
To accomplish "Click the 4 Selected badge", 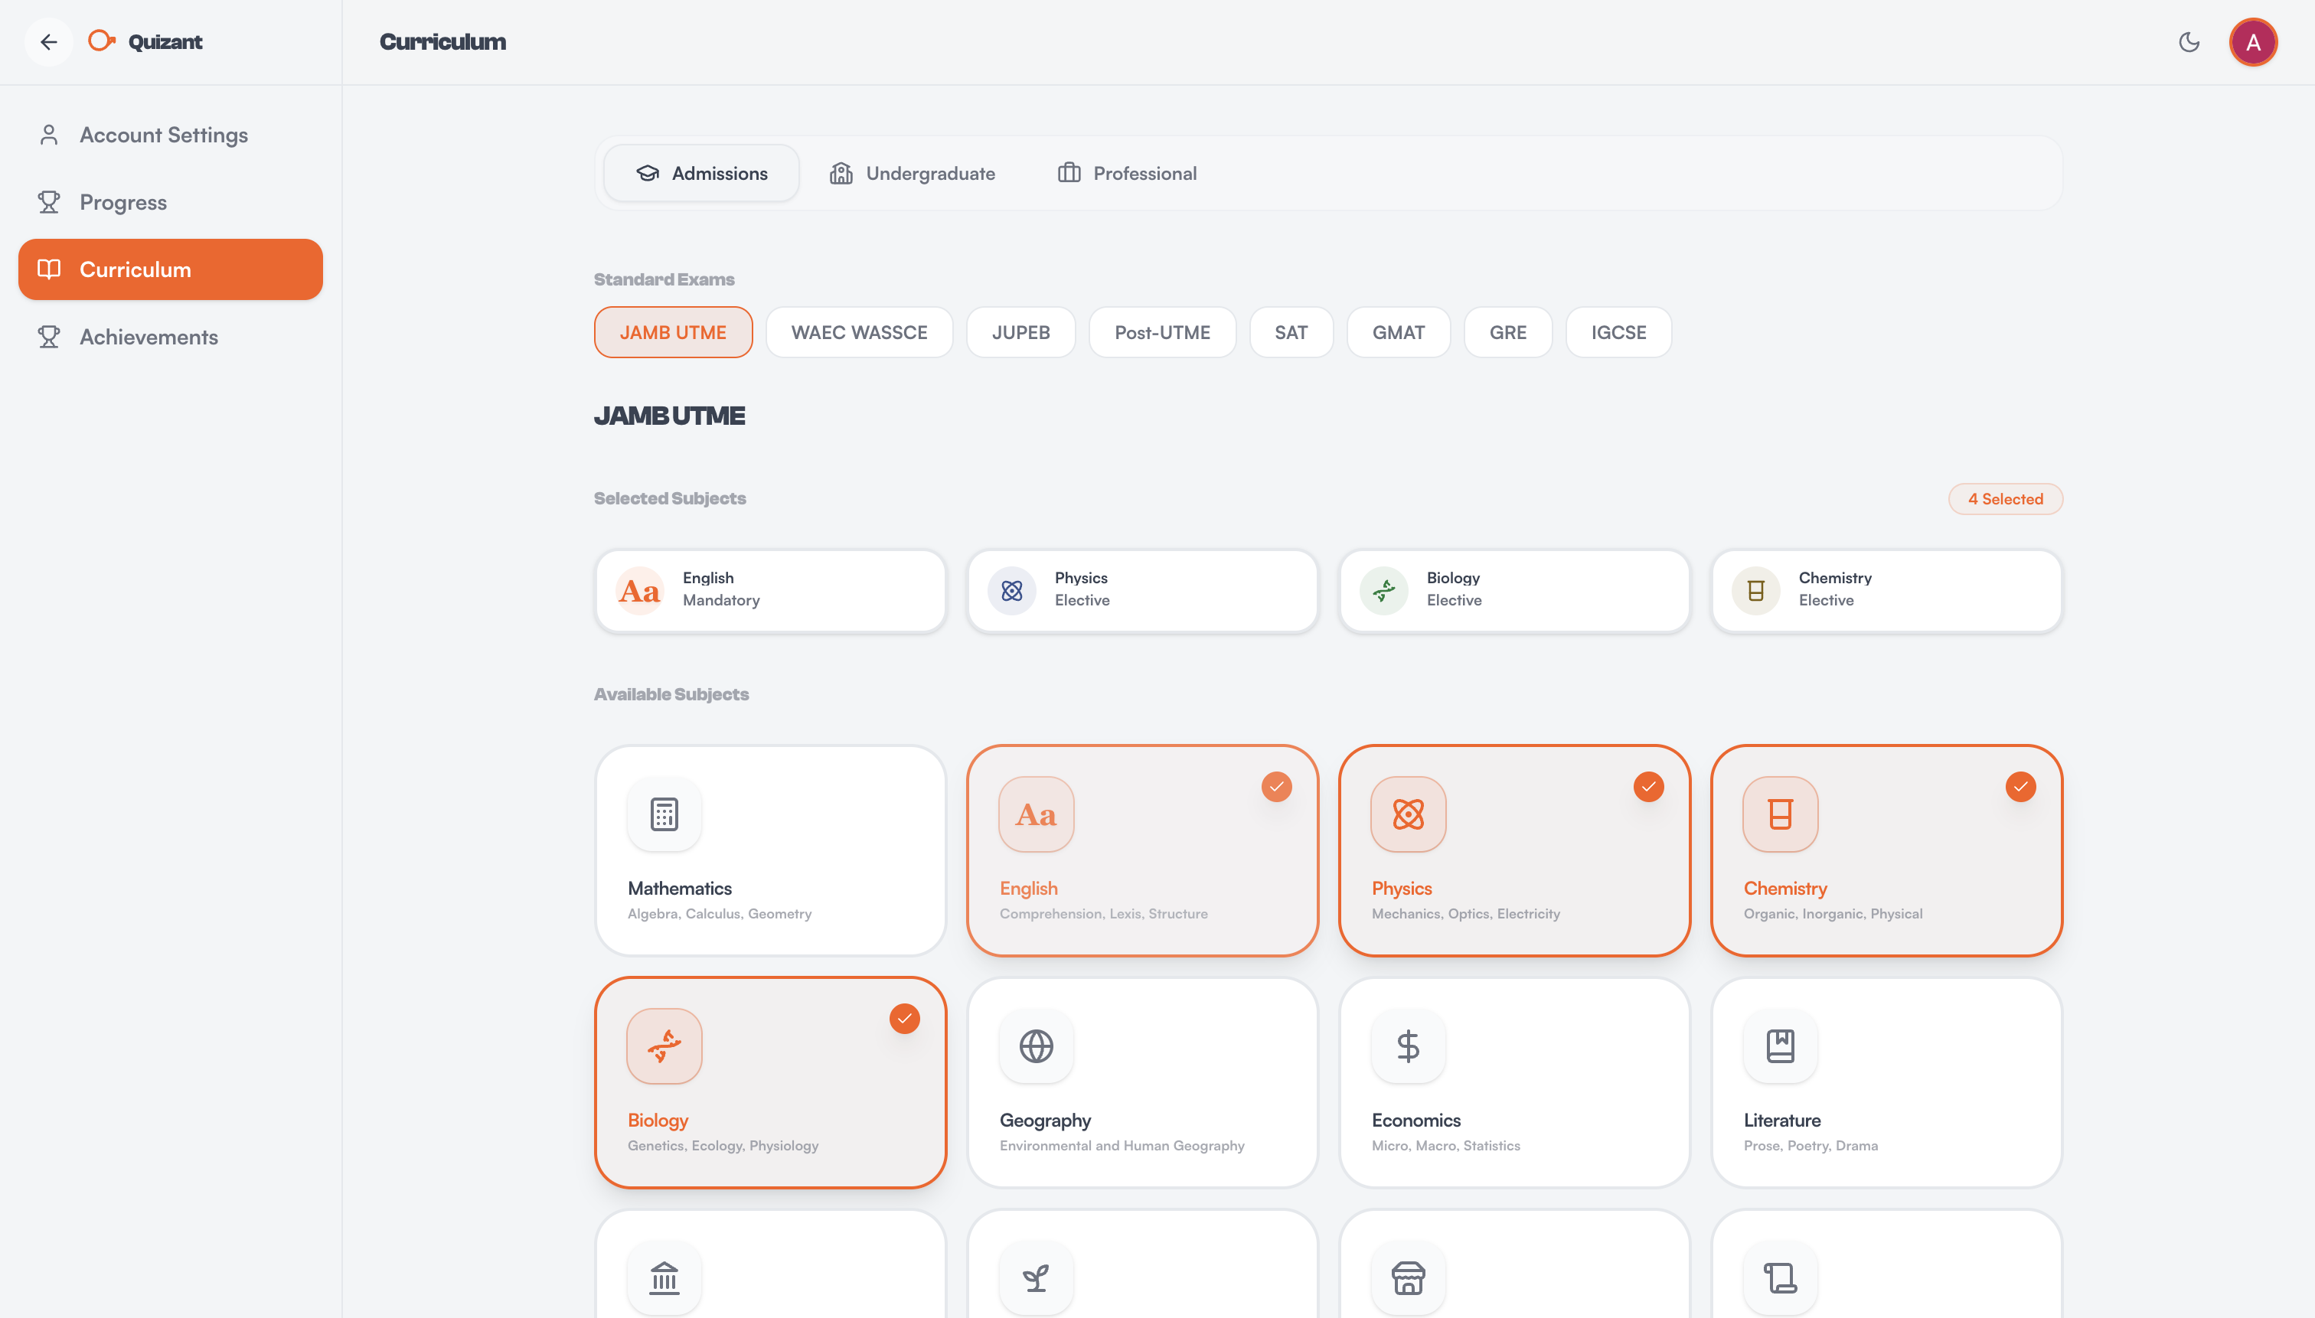I will tap(2006, 499).
